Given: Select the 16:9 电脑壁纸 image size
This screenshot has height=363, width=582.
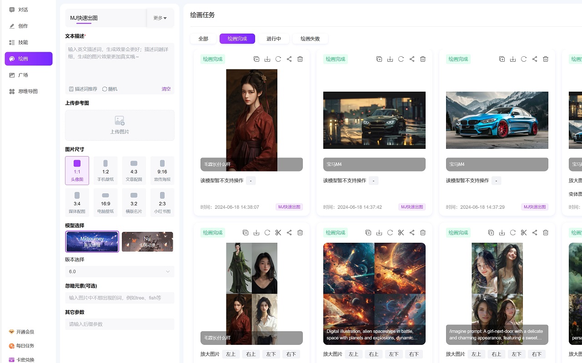Looking at the screenshot, I should click(x=105, y=202).
